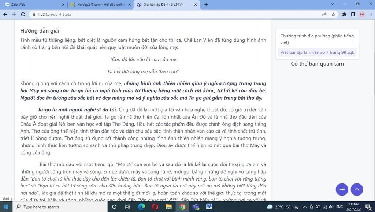The image size is (375, 212).
Task: Launch Opera browser from taskbar
Action: click(155, 207)
